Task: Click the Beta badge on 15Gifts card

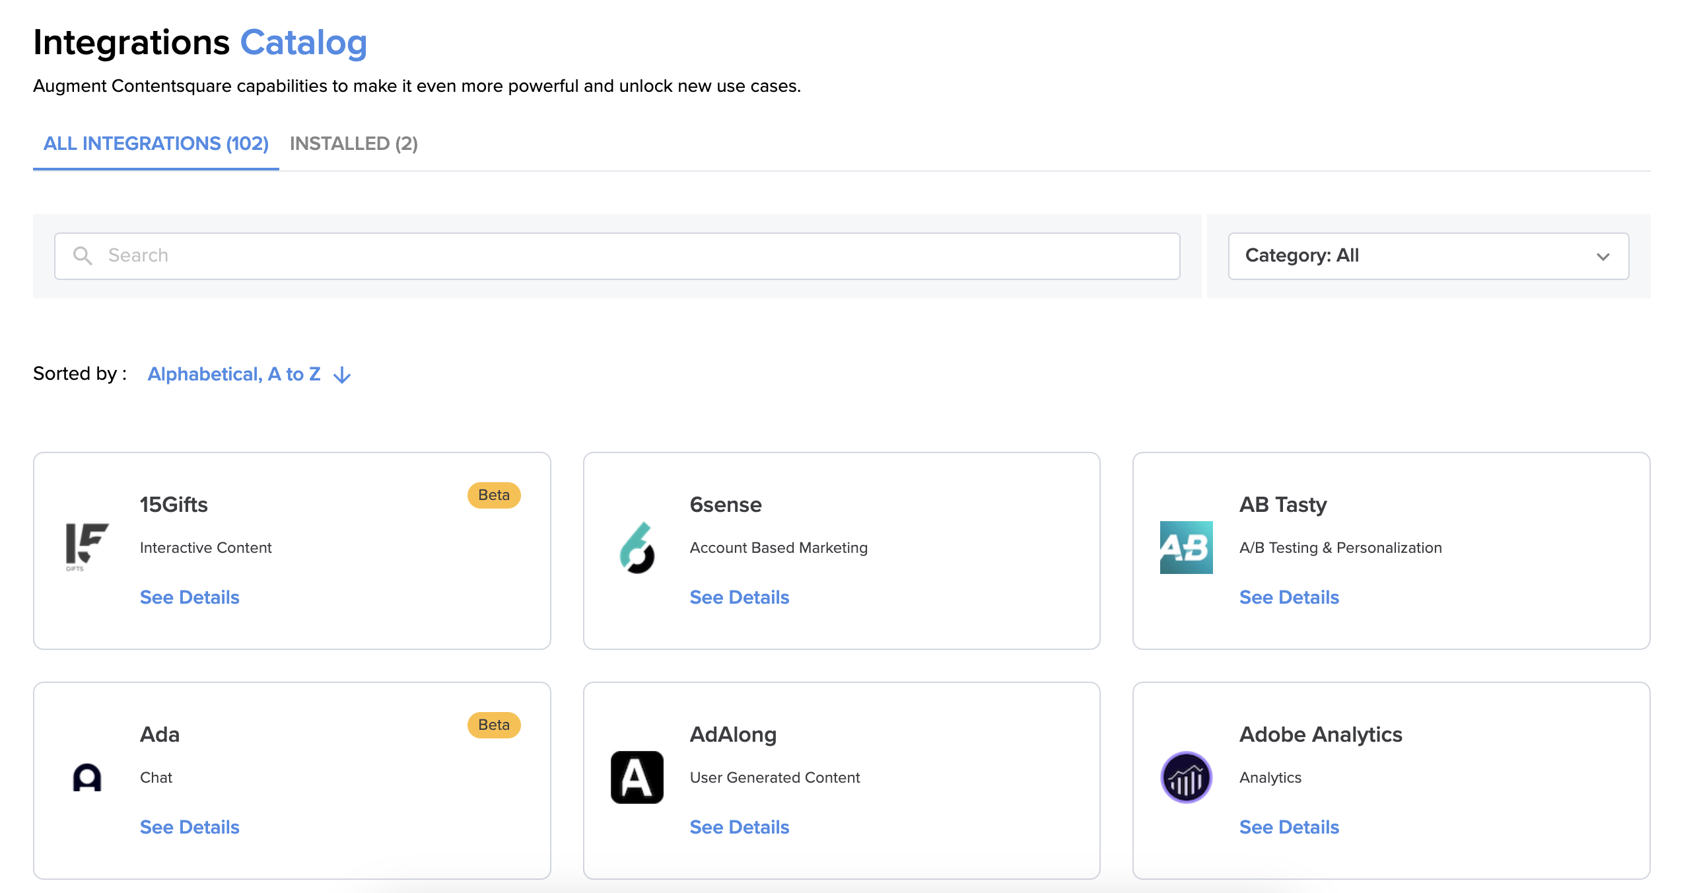Action: [x=494, y=495]
